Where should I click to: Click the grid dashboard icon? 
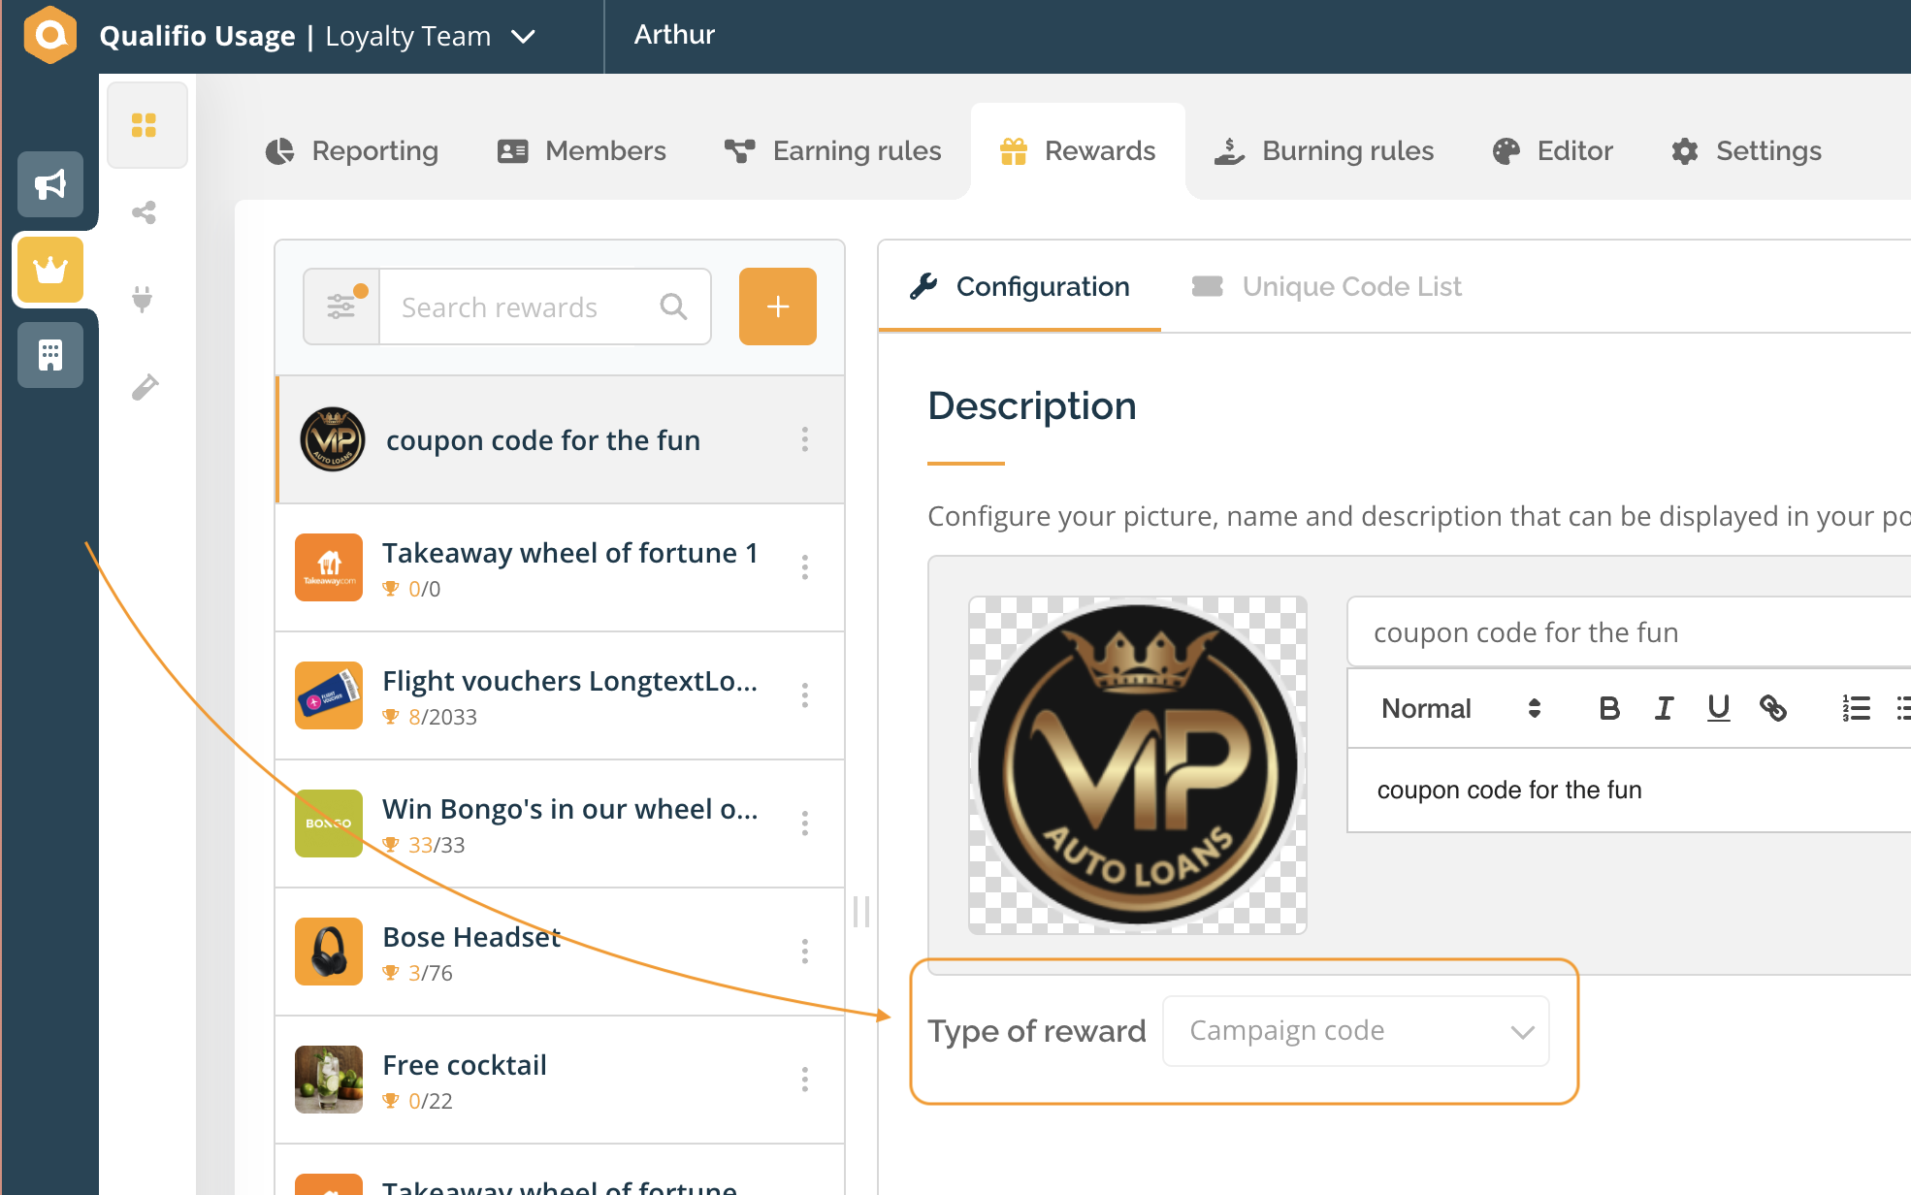(145, 125)
